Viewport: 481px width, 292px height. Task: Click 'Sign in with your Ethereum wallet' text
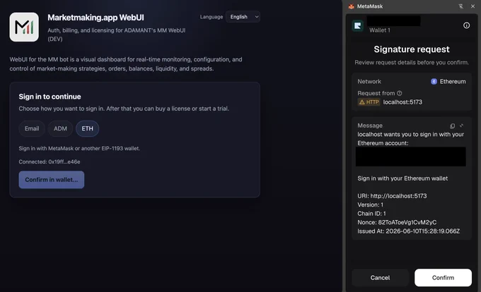point(402,178)
